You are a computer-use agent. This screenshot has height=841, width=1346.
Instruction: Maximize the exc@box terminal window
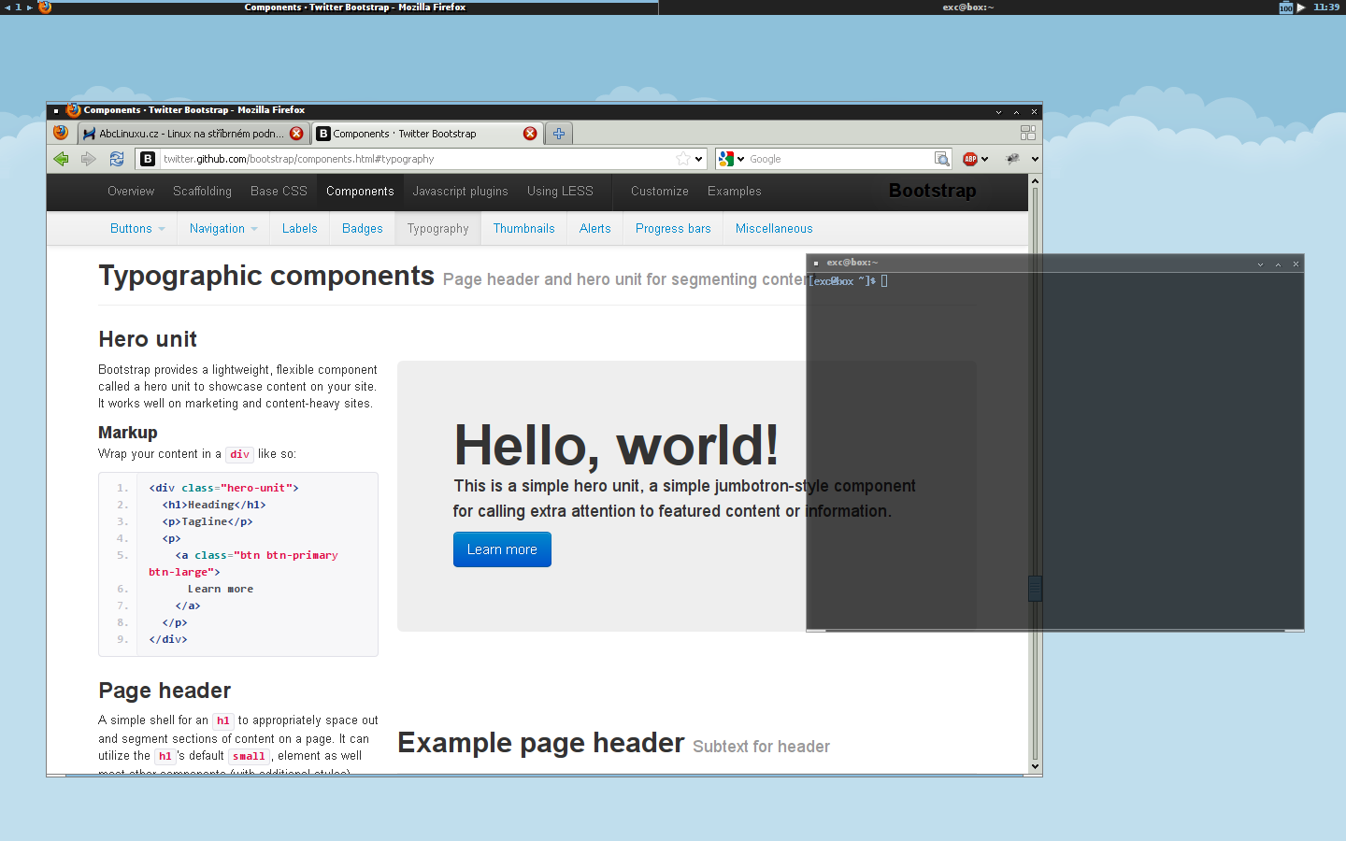point(1278,264)
